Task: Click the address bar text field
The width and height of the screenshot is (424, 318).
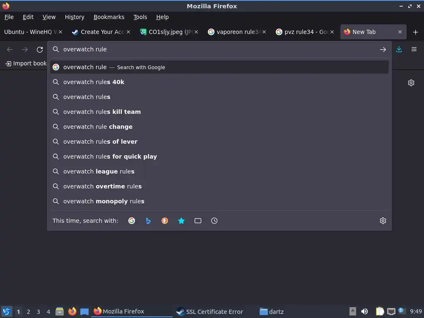Action: [x=219, y=49]
